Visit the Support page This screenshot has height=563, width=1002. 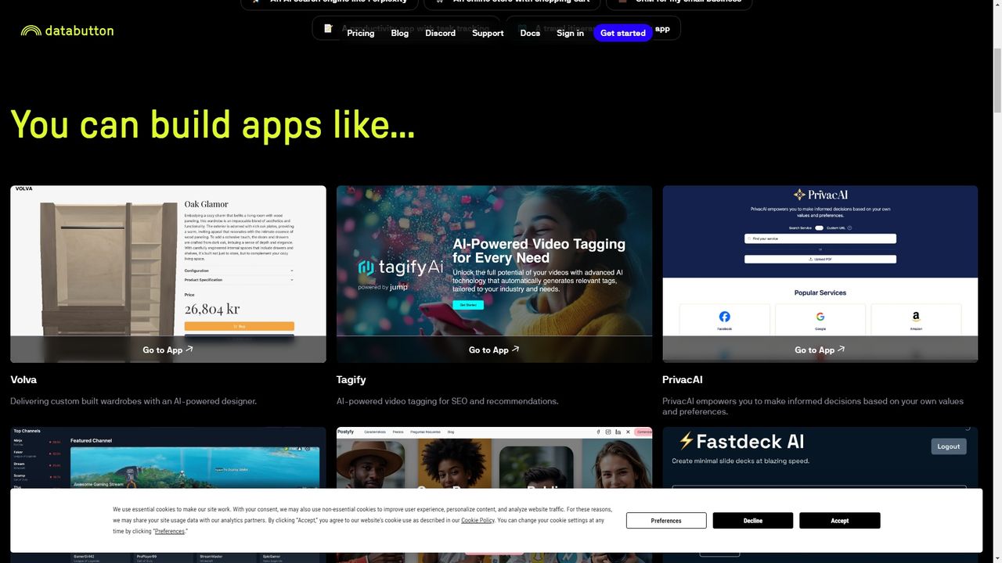coord(488,33)
